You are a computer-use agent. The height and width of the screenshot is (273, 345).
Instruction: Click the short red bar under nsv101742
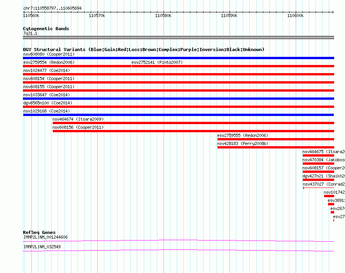coord(329,196)
